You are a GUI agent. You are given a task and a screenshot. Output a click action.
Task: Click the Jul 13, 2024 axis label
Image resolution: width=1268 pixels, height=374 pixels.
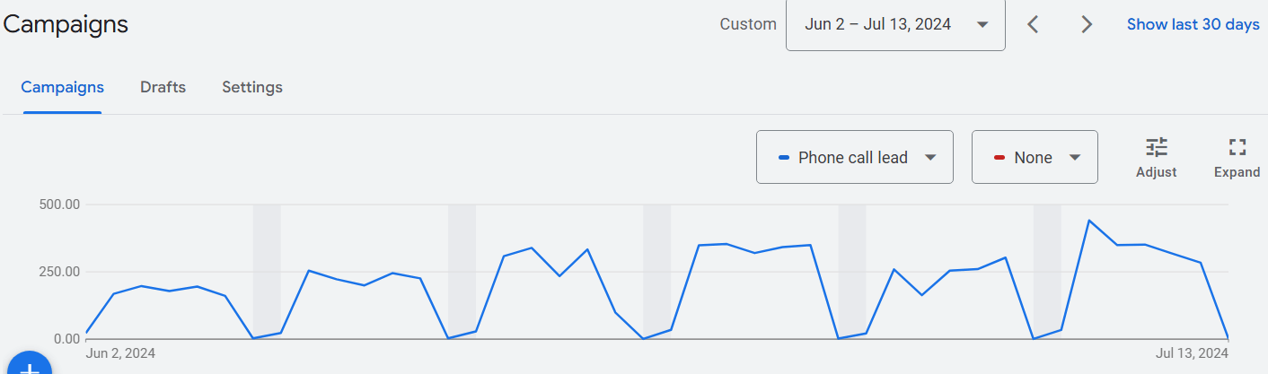point(1191,354)
